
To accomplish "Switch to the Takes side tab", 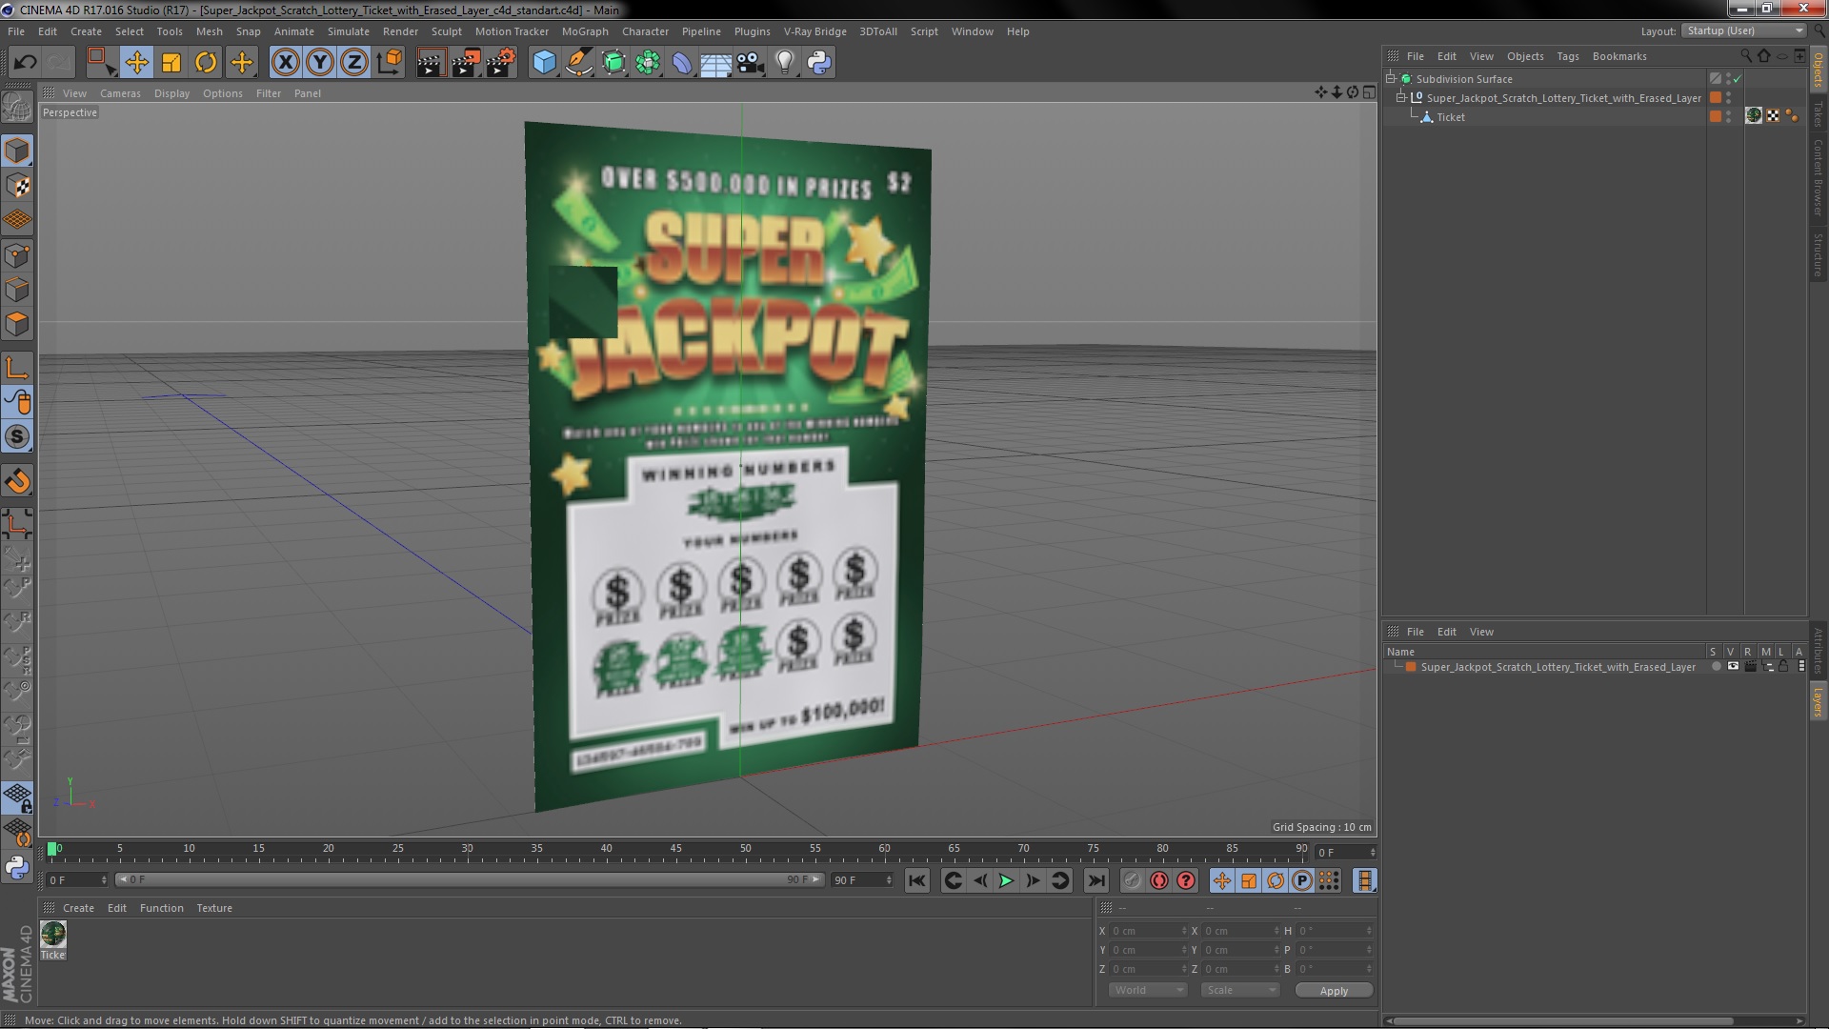I will pyautogui.click(x=1818, y=115).
